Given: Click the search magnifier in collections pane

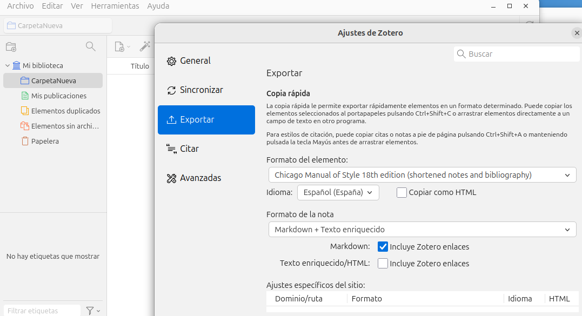Looking at the screenshot, I should click(x=91, y=46).
